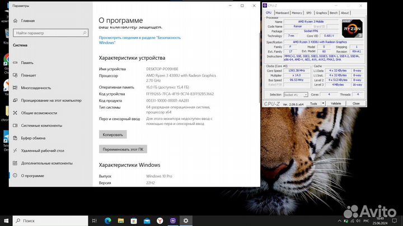Screen dimensions: 403x226
Task: Open the Память settings page
Action: (x=23, y=62)
